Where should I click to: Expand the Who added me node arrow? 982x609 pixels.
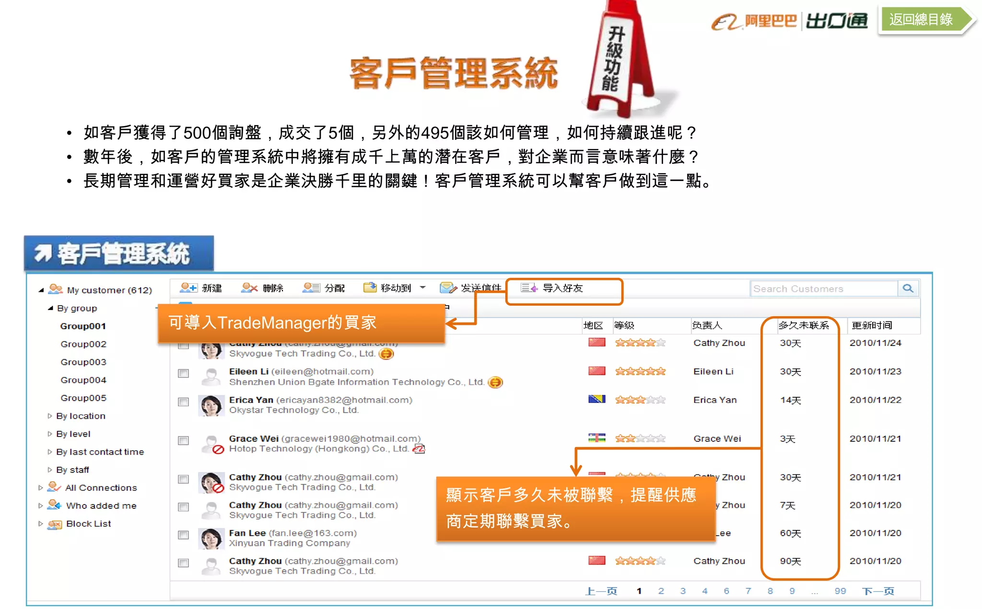41,506
